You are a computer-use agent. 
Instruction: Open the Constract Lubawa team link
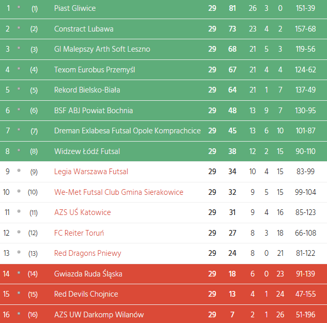[84, 29]
